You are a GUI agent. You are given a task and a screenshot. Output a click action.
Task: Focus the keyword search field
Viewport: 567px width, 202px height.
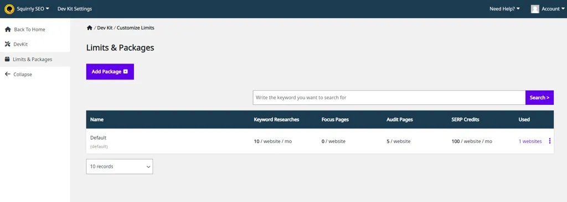point(389,97)
